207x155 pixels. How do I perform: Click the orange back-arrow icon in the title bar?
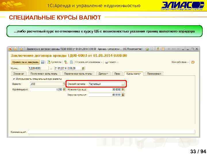pyautogui.click(x=16, y=49)
